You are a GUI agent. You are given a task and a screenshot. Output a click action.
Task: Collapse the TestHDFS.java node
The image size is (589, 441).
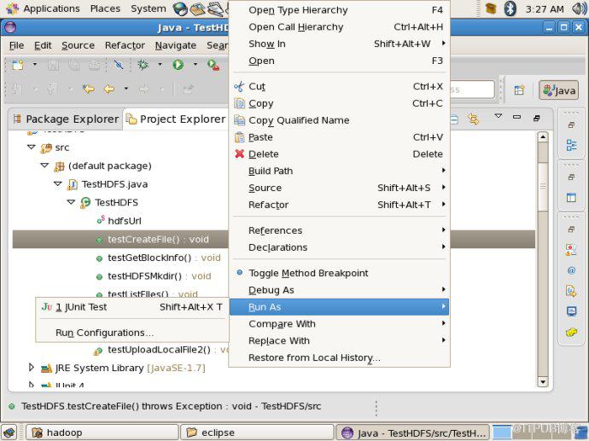[x=58, y=184]
